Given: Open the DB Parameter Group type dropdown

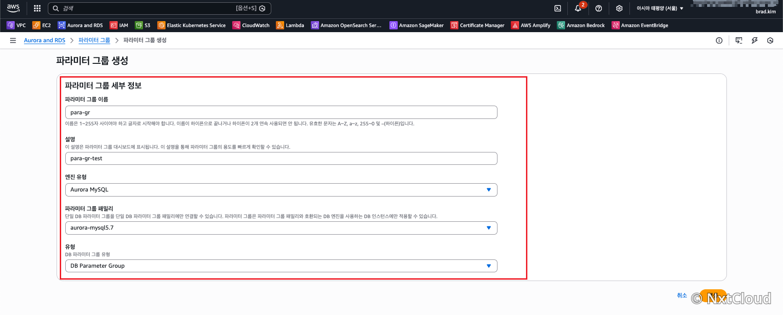Looking at the screenshot, I should coord(281,266).
